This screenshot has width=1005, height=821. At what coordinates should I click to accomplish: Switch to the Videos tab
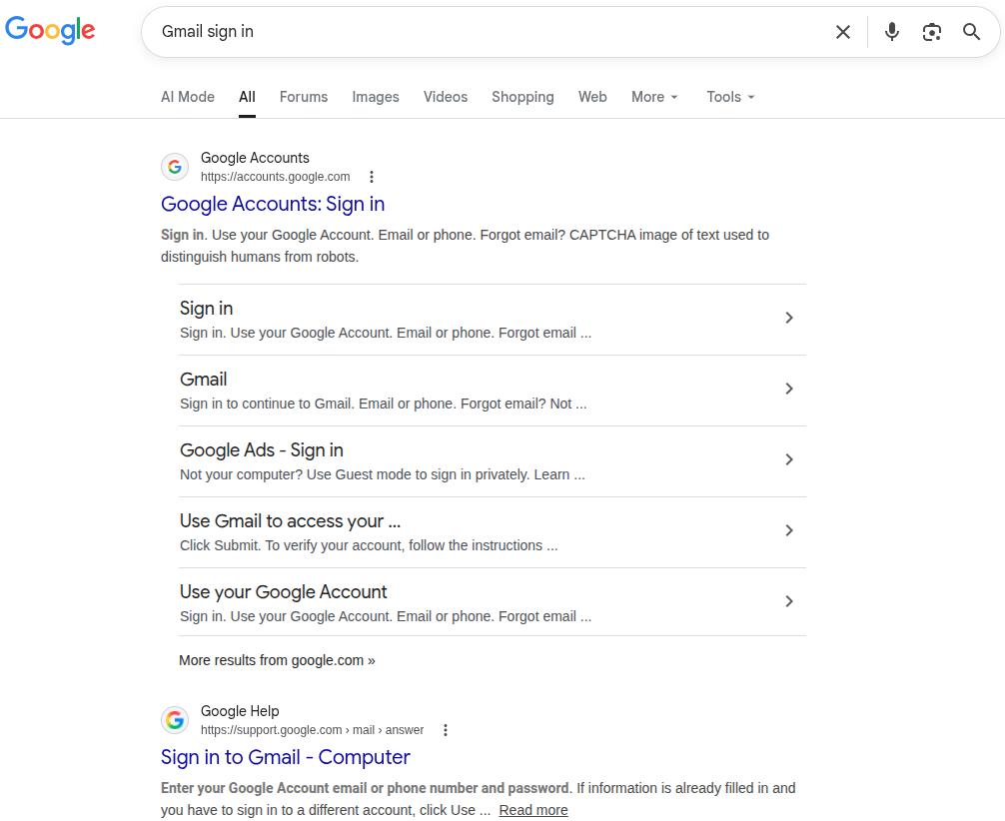(x=445, y=97)
